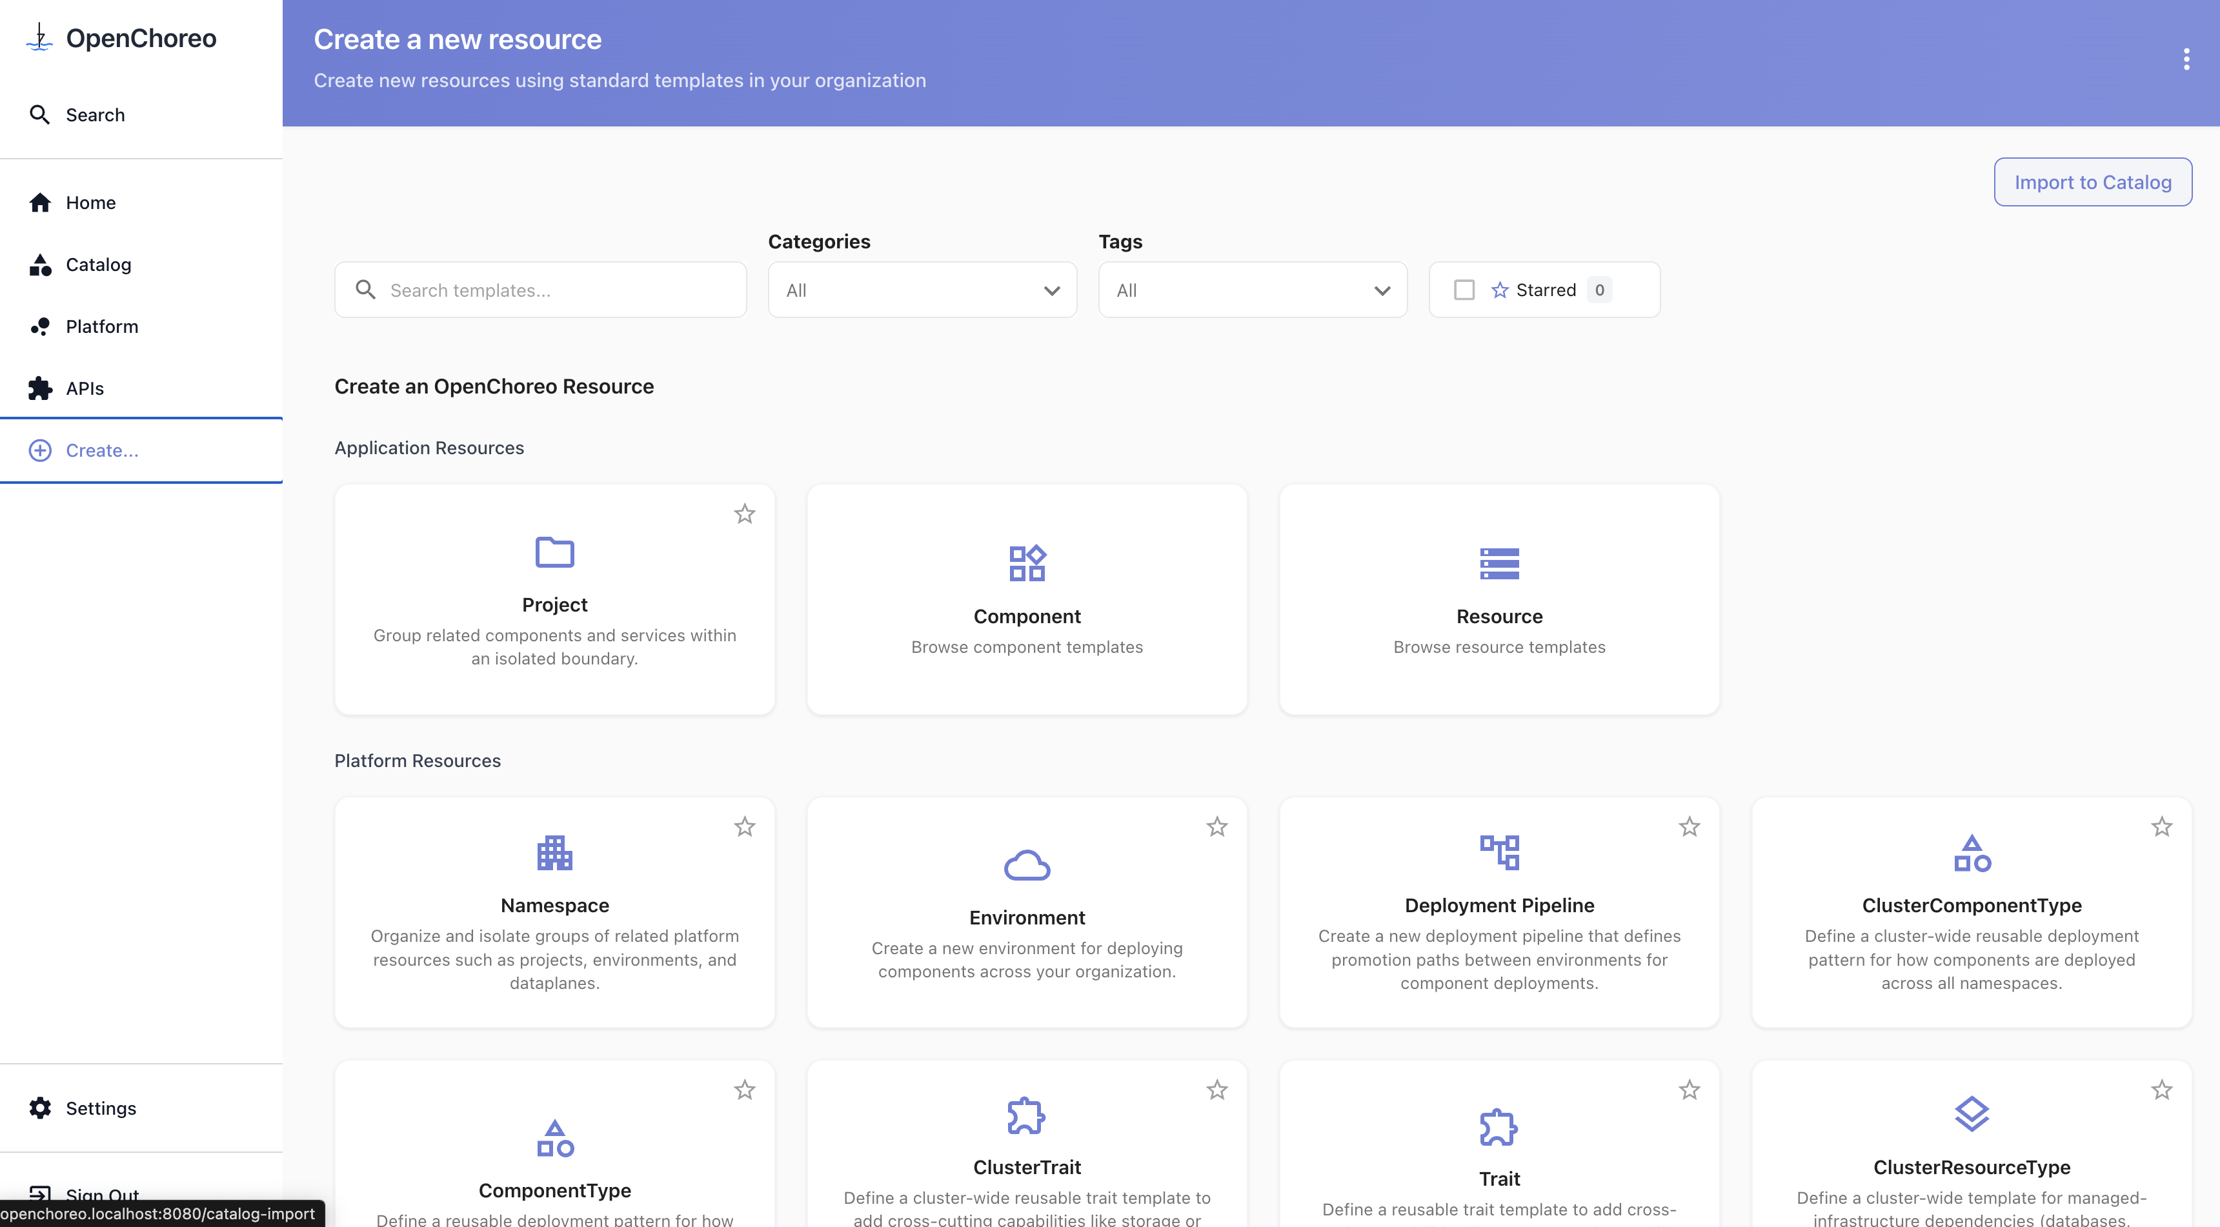This screenshot has width=2220, height=1227.
Task: Open the three-dot more options menu
Action: coord(2186,59)
